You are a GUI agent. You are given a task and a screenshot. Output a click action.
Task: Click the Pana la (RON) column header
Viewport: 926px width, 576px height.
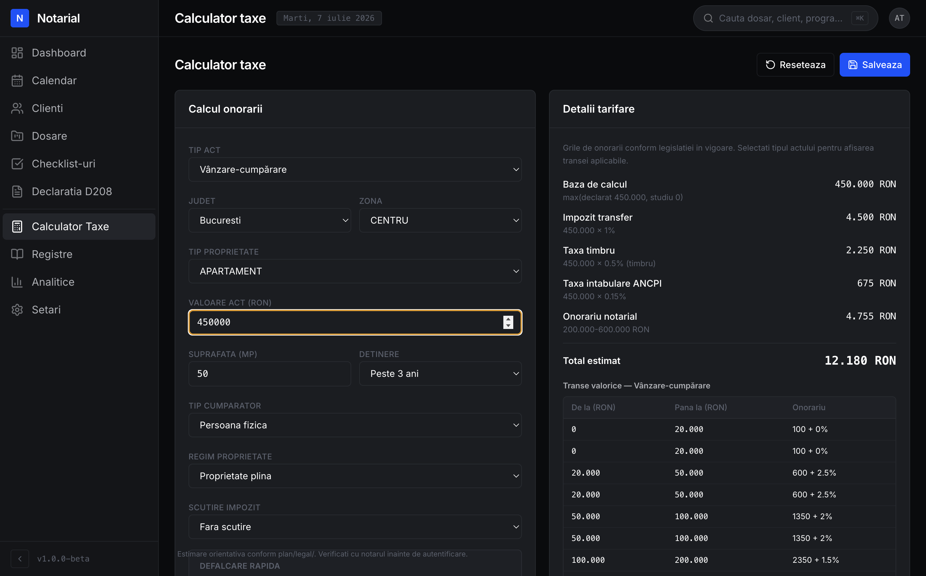pos(700,407)
